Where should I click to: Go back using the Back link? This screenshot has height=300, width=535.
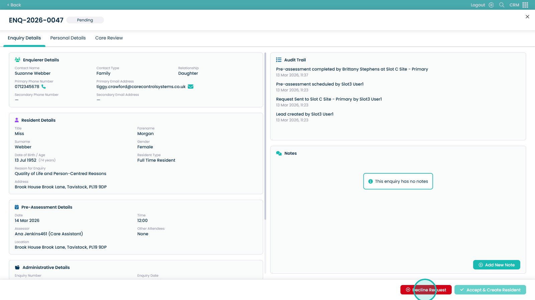click(14, 5)
